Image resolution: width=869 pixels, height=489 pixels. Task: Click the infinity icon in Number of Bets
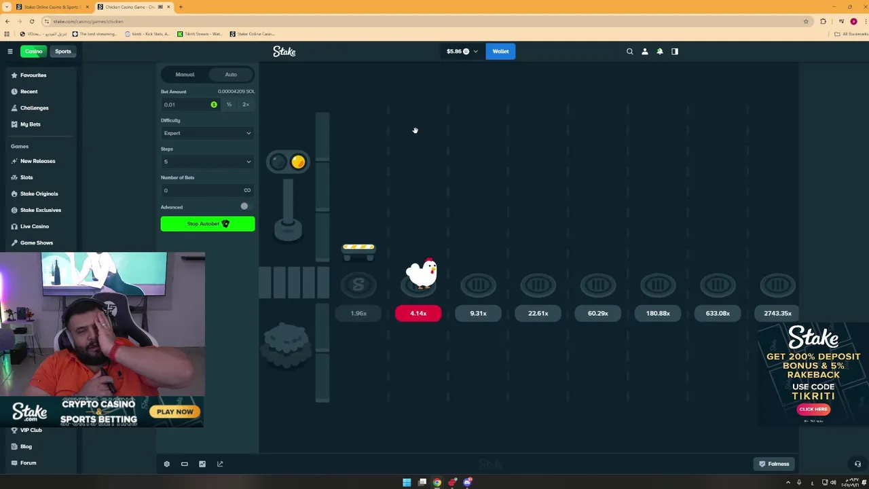point(247,190)
